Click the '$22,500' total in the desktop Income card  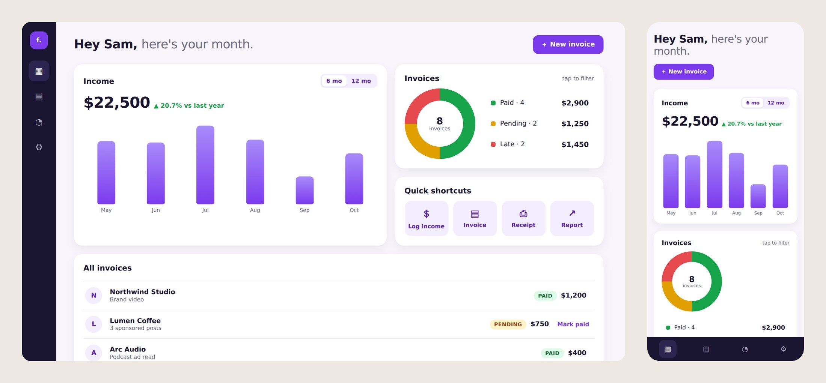117,102
